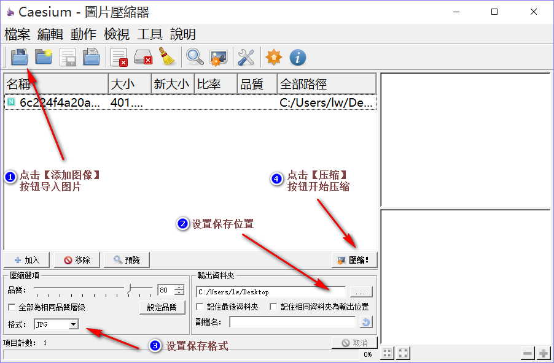Click the Add Pictures toolbar icon
554x363 pixels.
click(x=20, y=57)
